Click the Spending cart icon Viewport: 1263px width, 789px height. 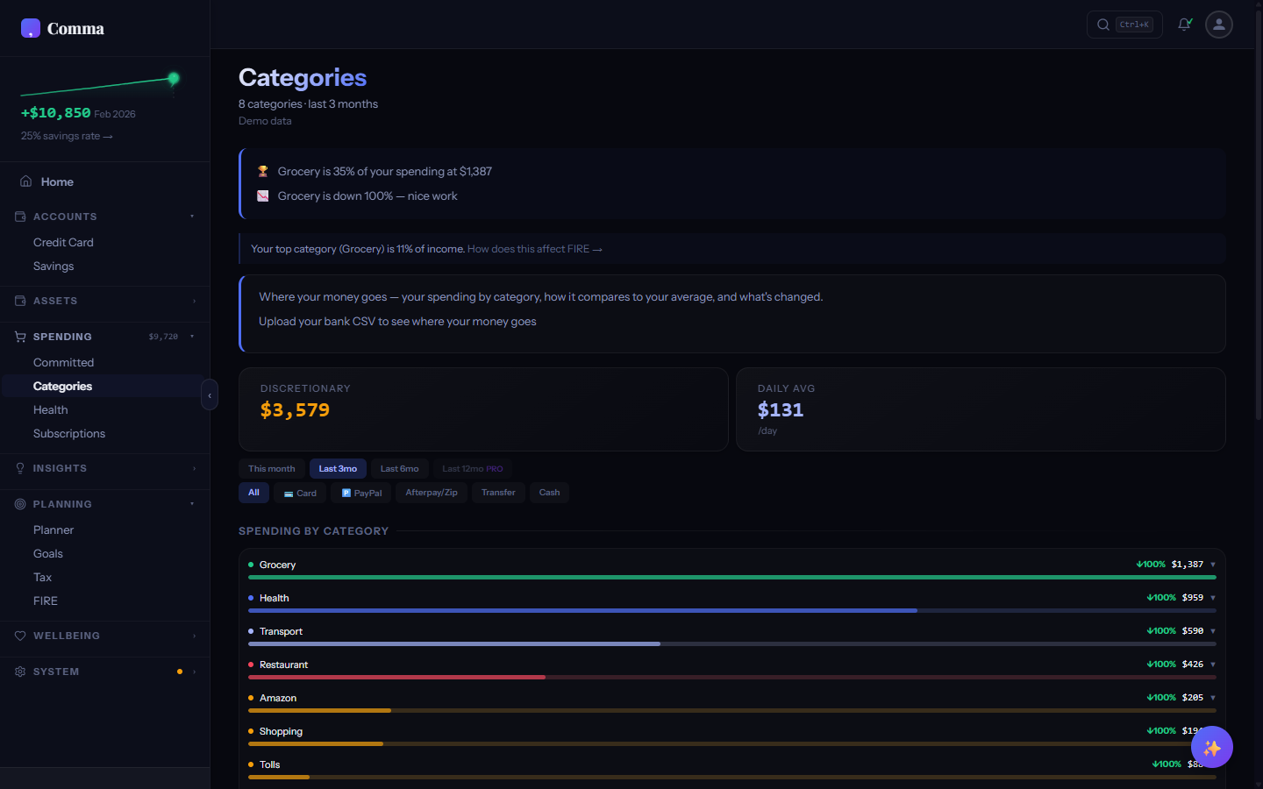(x=18, y=337)
